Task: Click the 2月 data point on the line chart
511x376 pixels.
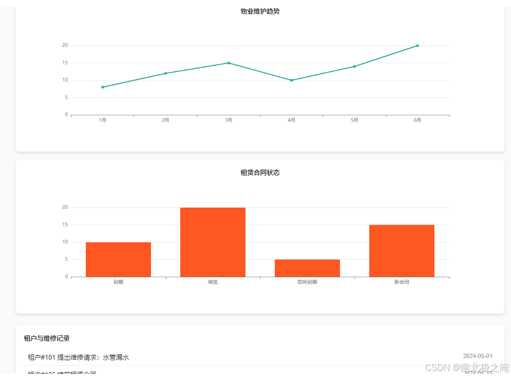Action: (166, 73)
